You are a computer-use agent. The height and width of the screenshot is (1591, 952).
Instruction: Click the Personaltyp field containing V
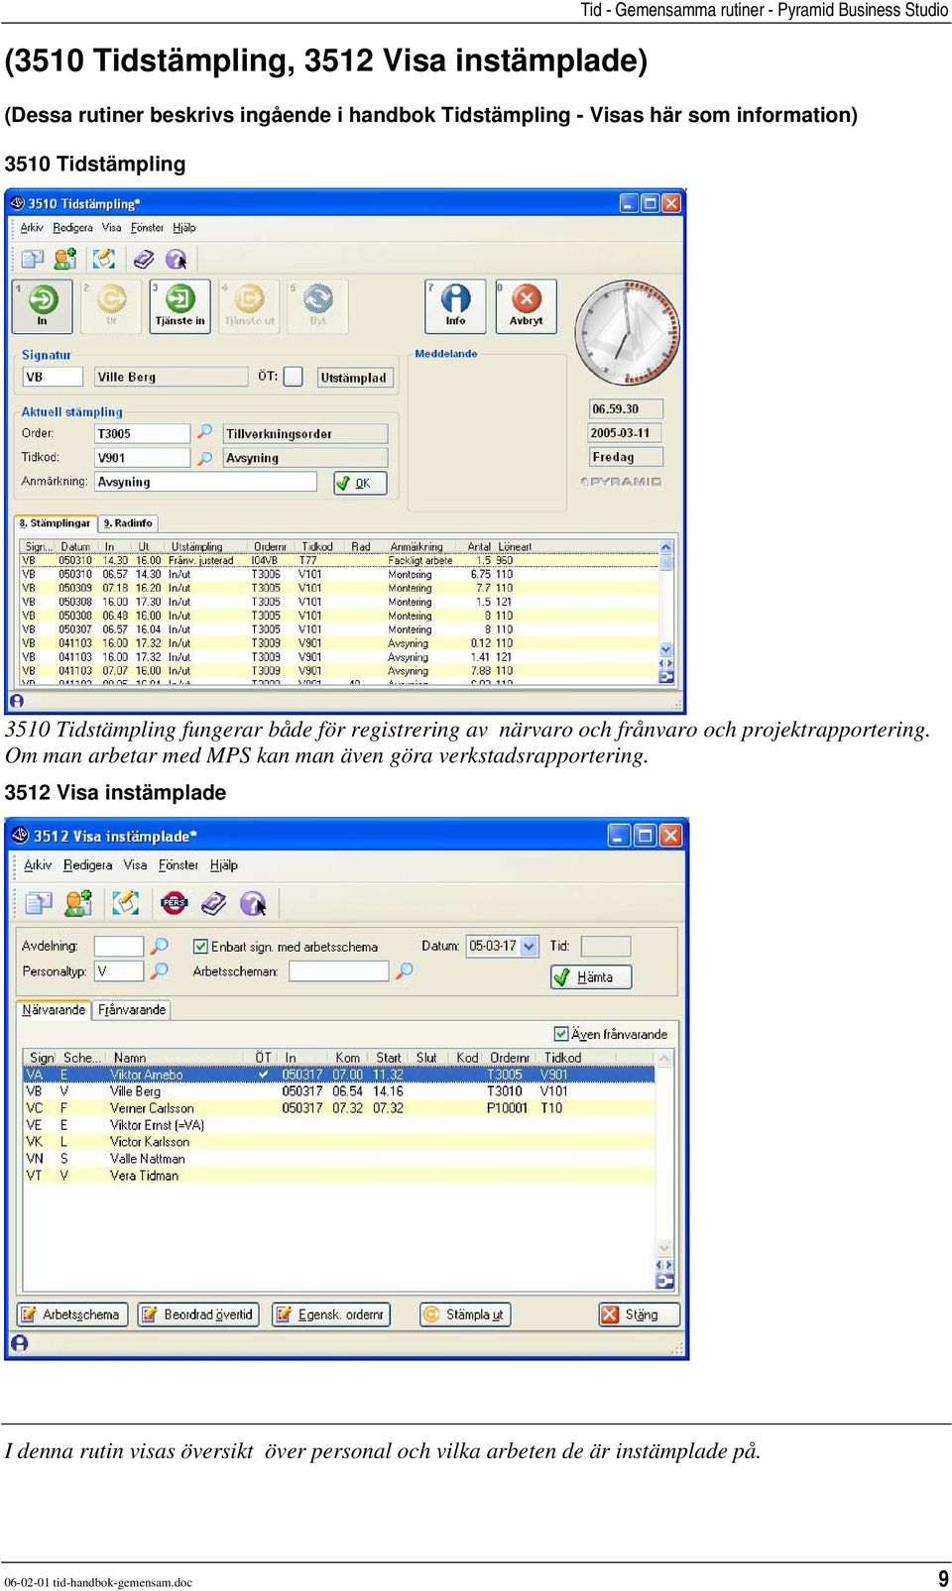(119, 970)
